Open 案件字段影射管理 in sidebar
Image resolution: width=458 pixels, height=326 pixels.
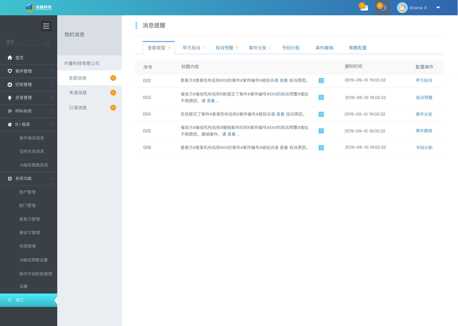tap(36, 274)
